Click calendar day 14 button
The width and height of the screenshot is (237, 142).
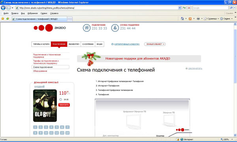pos(68,133)
